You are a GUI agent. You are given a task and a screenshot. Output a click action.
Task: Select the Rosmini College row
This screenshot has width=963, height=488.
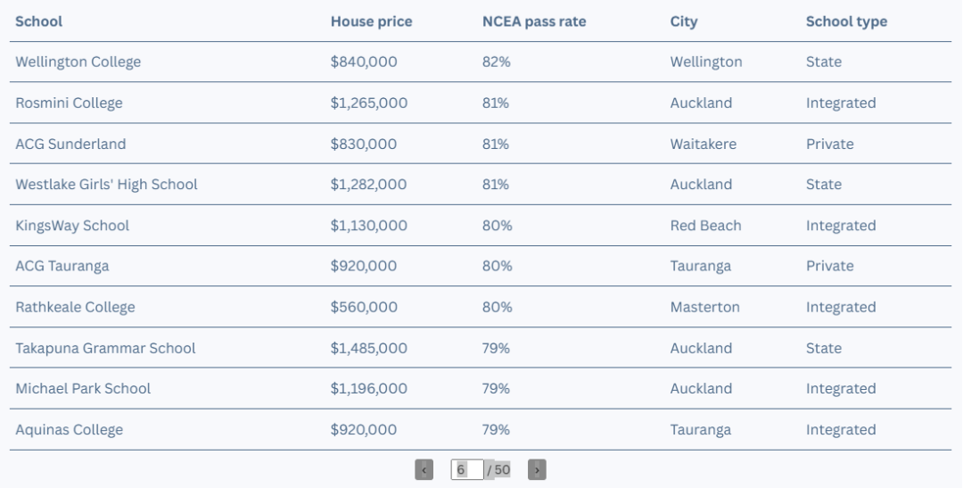(481, 103)
